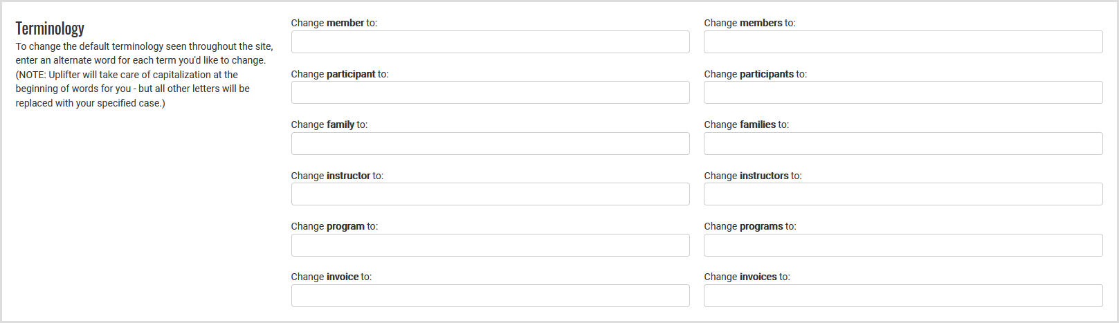1119x323 pixels.
Task: Click the 'Change family to:' label text
Action: point(329,124)
